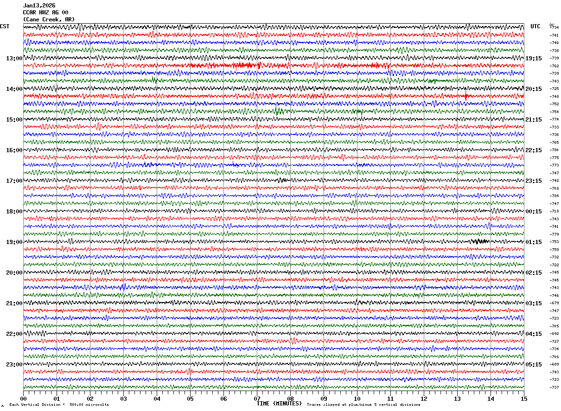Click the DC offset value -689

pyautogui.click(x=554, y=364)
